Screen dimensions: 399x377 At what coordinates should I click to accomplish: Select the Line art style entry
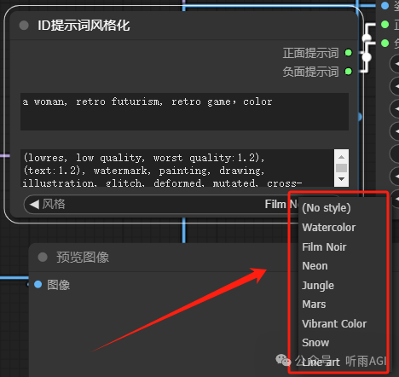321,362
